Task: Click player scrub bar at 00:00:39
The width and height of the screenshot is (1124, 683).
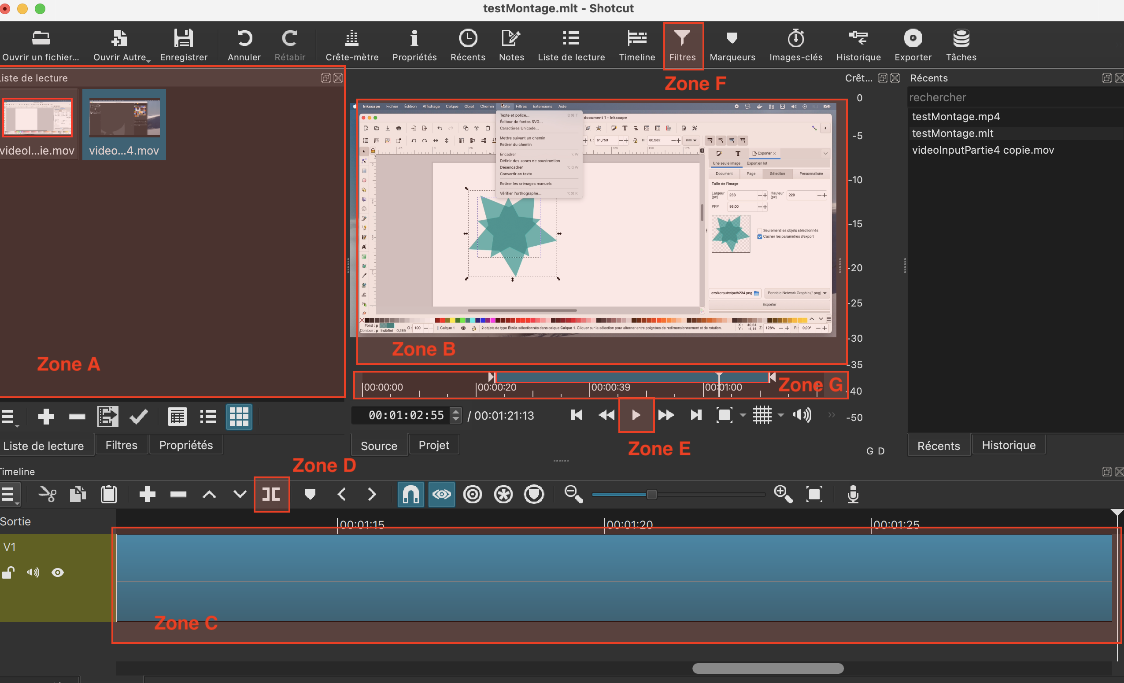Action: coord(590,387)
